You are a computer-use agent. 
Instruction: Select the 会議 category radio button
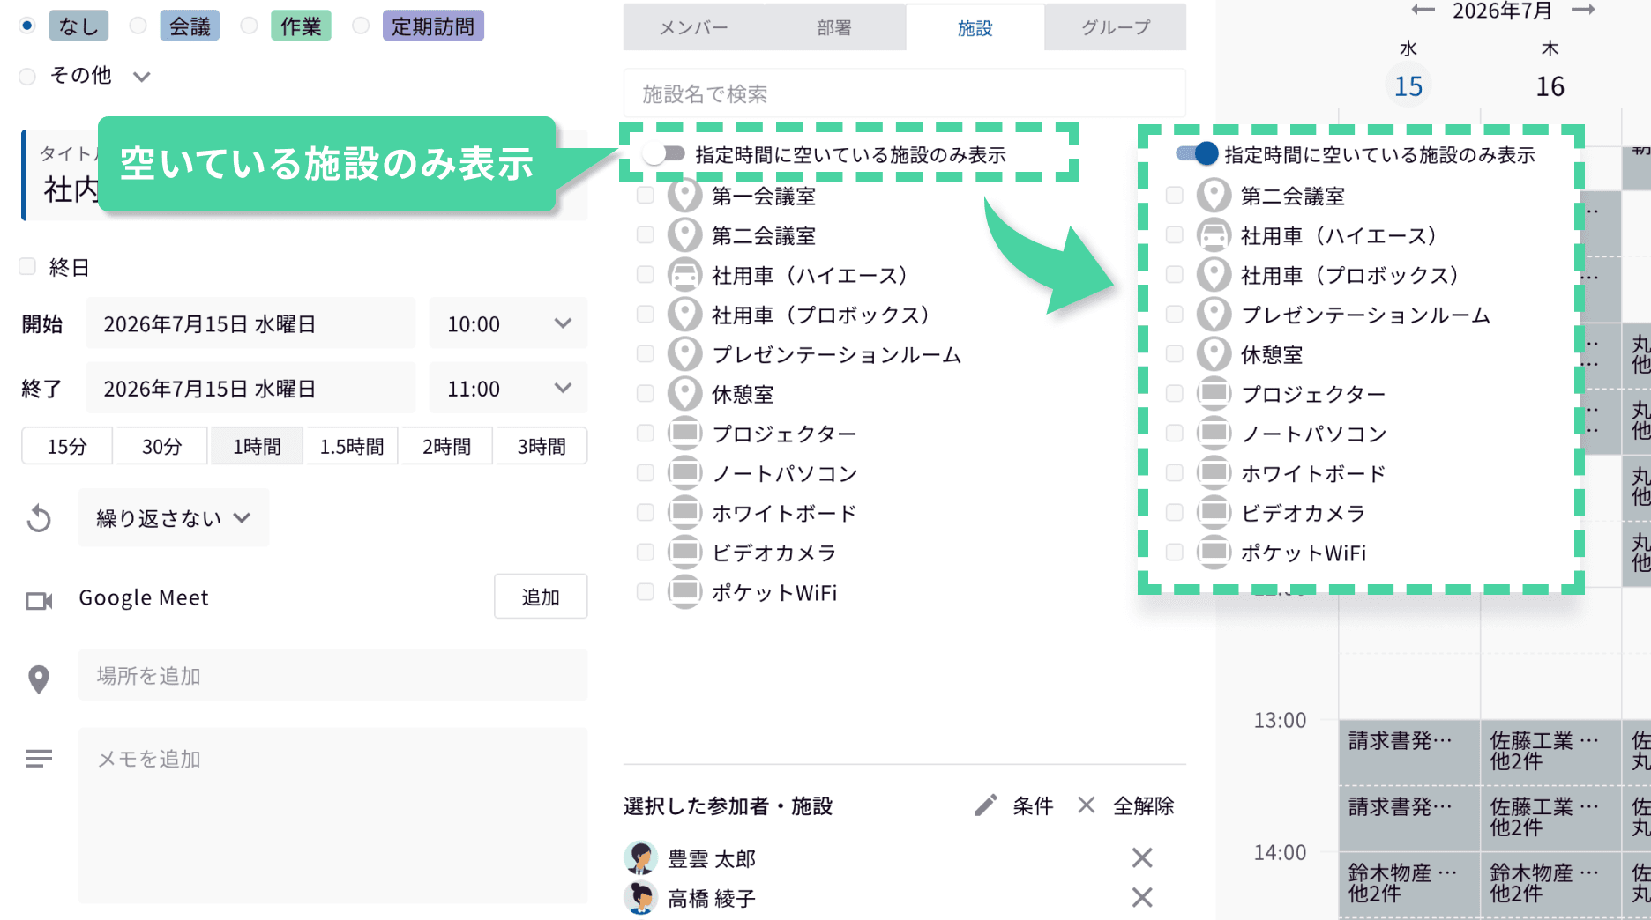click(x=138, y=26)
